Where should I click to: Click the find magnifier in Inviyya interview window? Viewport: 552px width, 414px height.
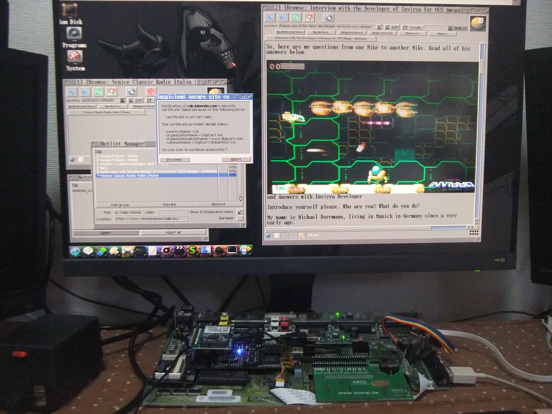point(329,17)
